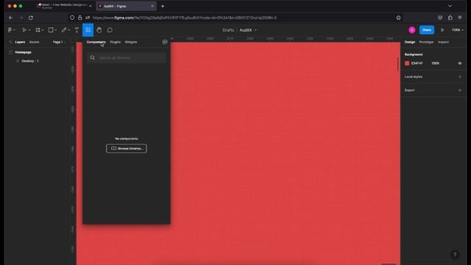Select the Pen tool
471x265 pixels.
coord(64,30)
